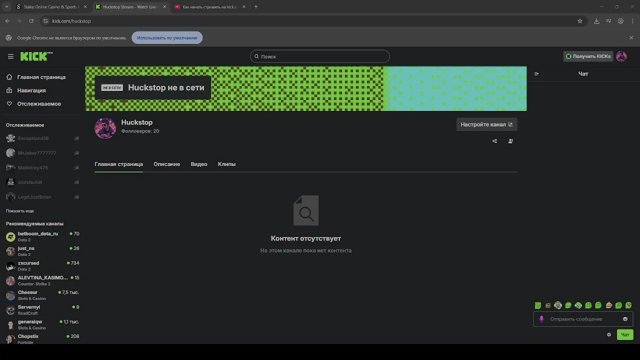
Task: Click the offline icon next to MrJoker7777777
Action: coord(76,153)
